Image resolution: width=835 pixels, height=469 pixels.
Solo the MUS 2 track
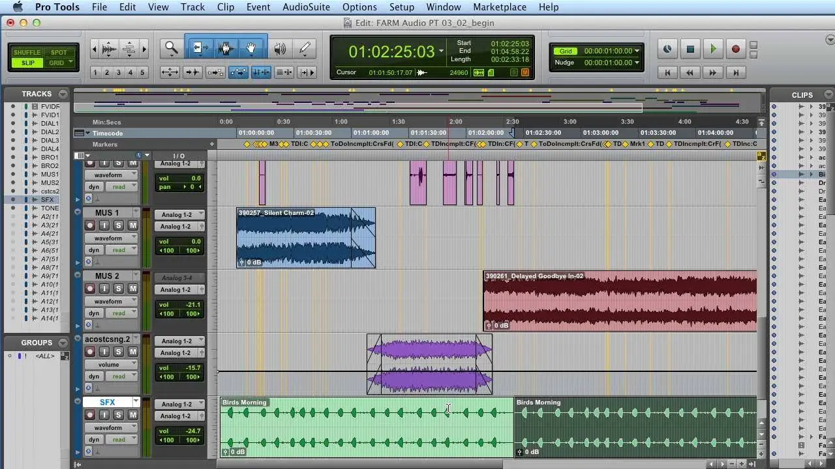(119, 289)
